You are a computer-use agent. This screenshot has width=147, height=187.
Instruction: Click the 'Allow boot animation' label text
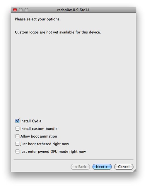pyautogui.click(x=39, y=136)
